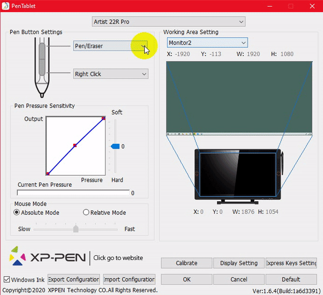Click the monitor width value 1920
This screenshot has width=323, height=295.
point(254,54)
